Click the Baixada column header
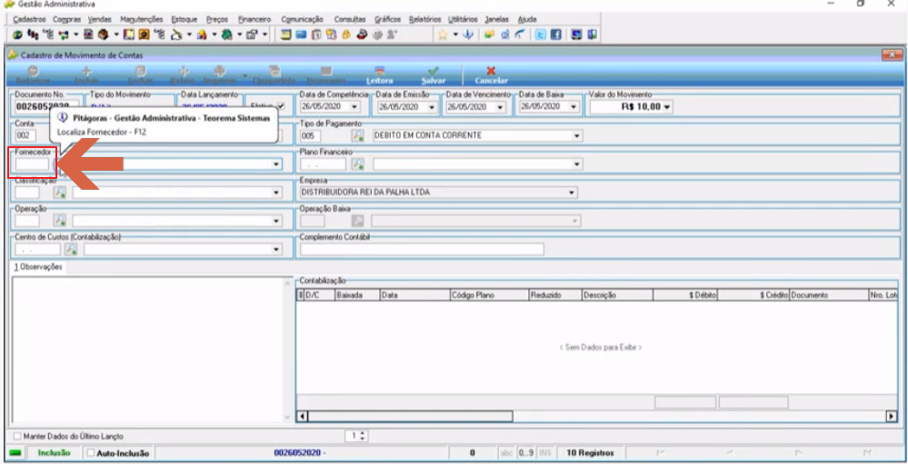908x464 pixels. click(357, 295)
